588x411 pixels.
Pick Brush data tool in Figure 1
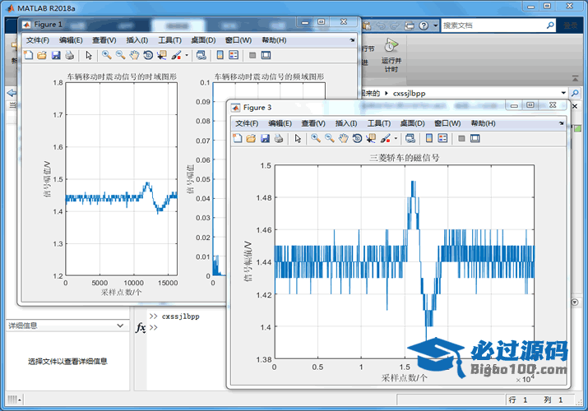(176, 55)
